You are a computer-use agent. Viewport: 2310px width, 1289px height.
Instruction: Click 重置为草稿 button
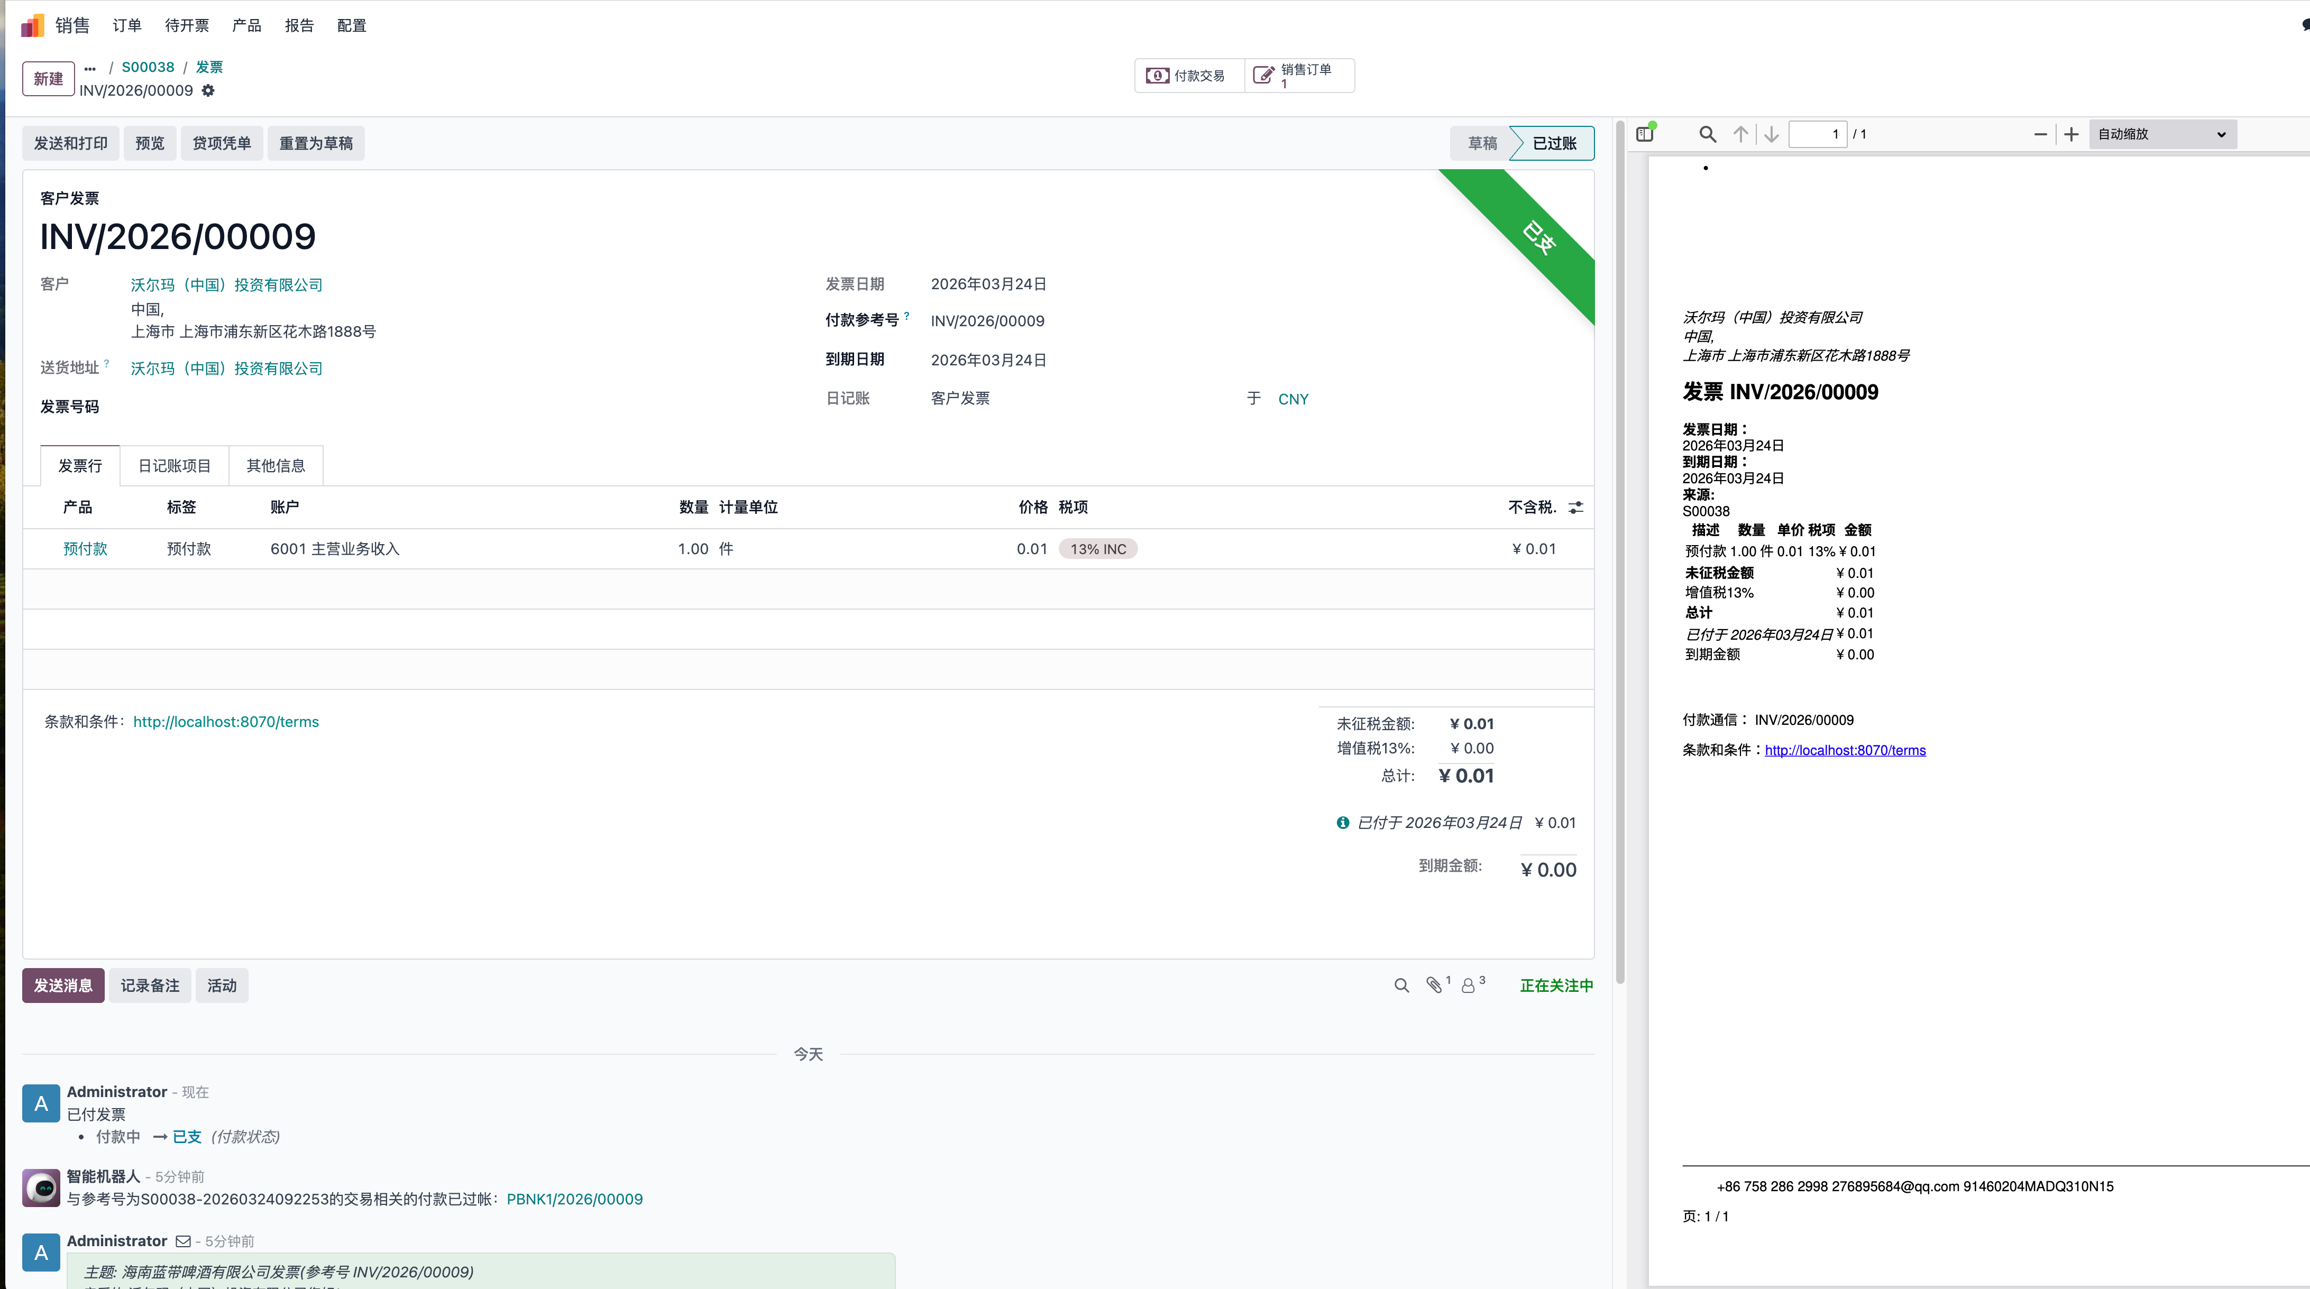(316, 143)
